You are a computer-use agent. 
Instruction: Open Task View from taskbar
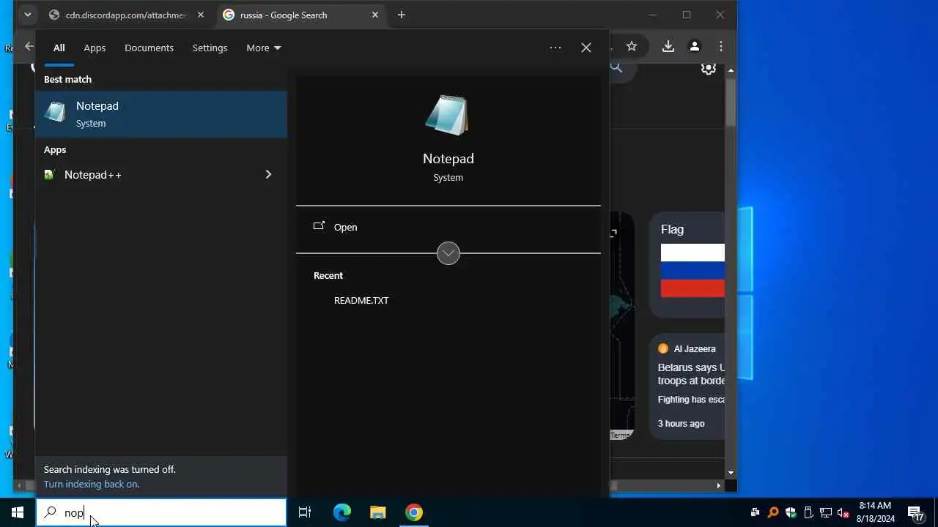[x=305, y=512]
